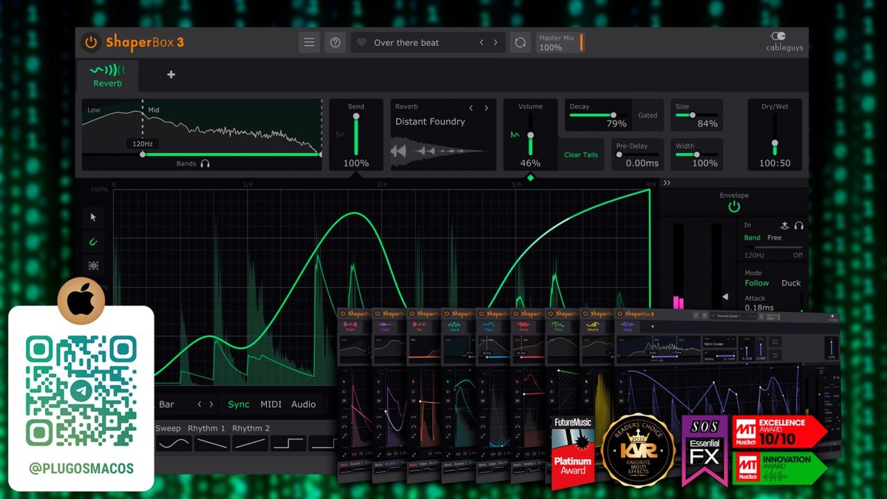Toggle the Gated option

(x=648, y=115)
